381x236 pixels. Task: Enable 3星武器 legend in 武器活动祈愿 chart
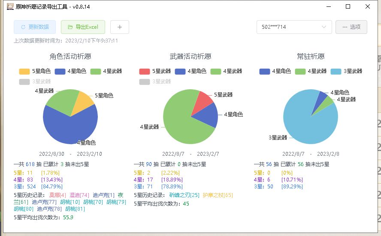click(x=155, y=82)
